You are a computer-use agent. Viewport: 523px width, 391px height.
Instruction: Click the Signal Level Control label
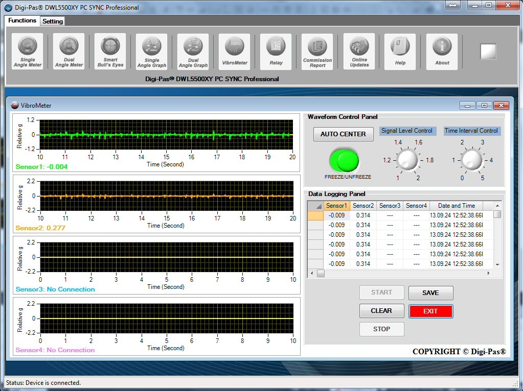407,131
